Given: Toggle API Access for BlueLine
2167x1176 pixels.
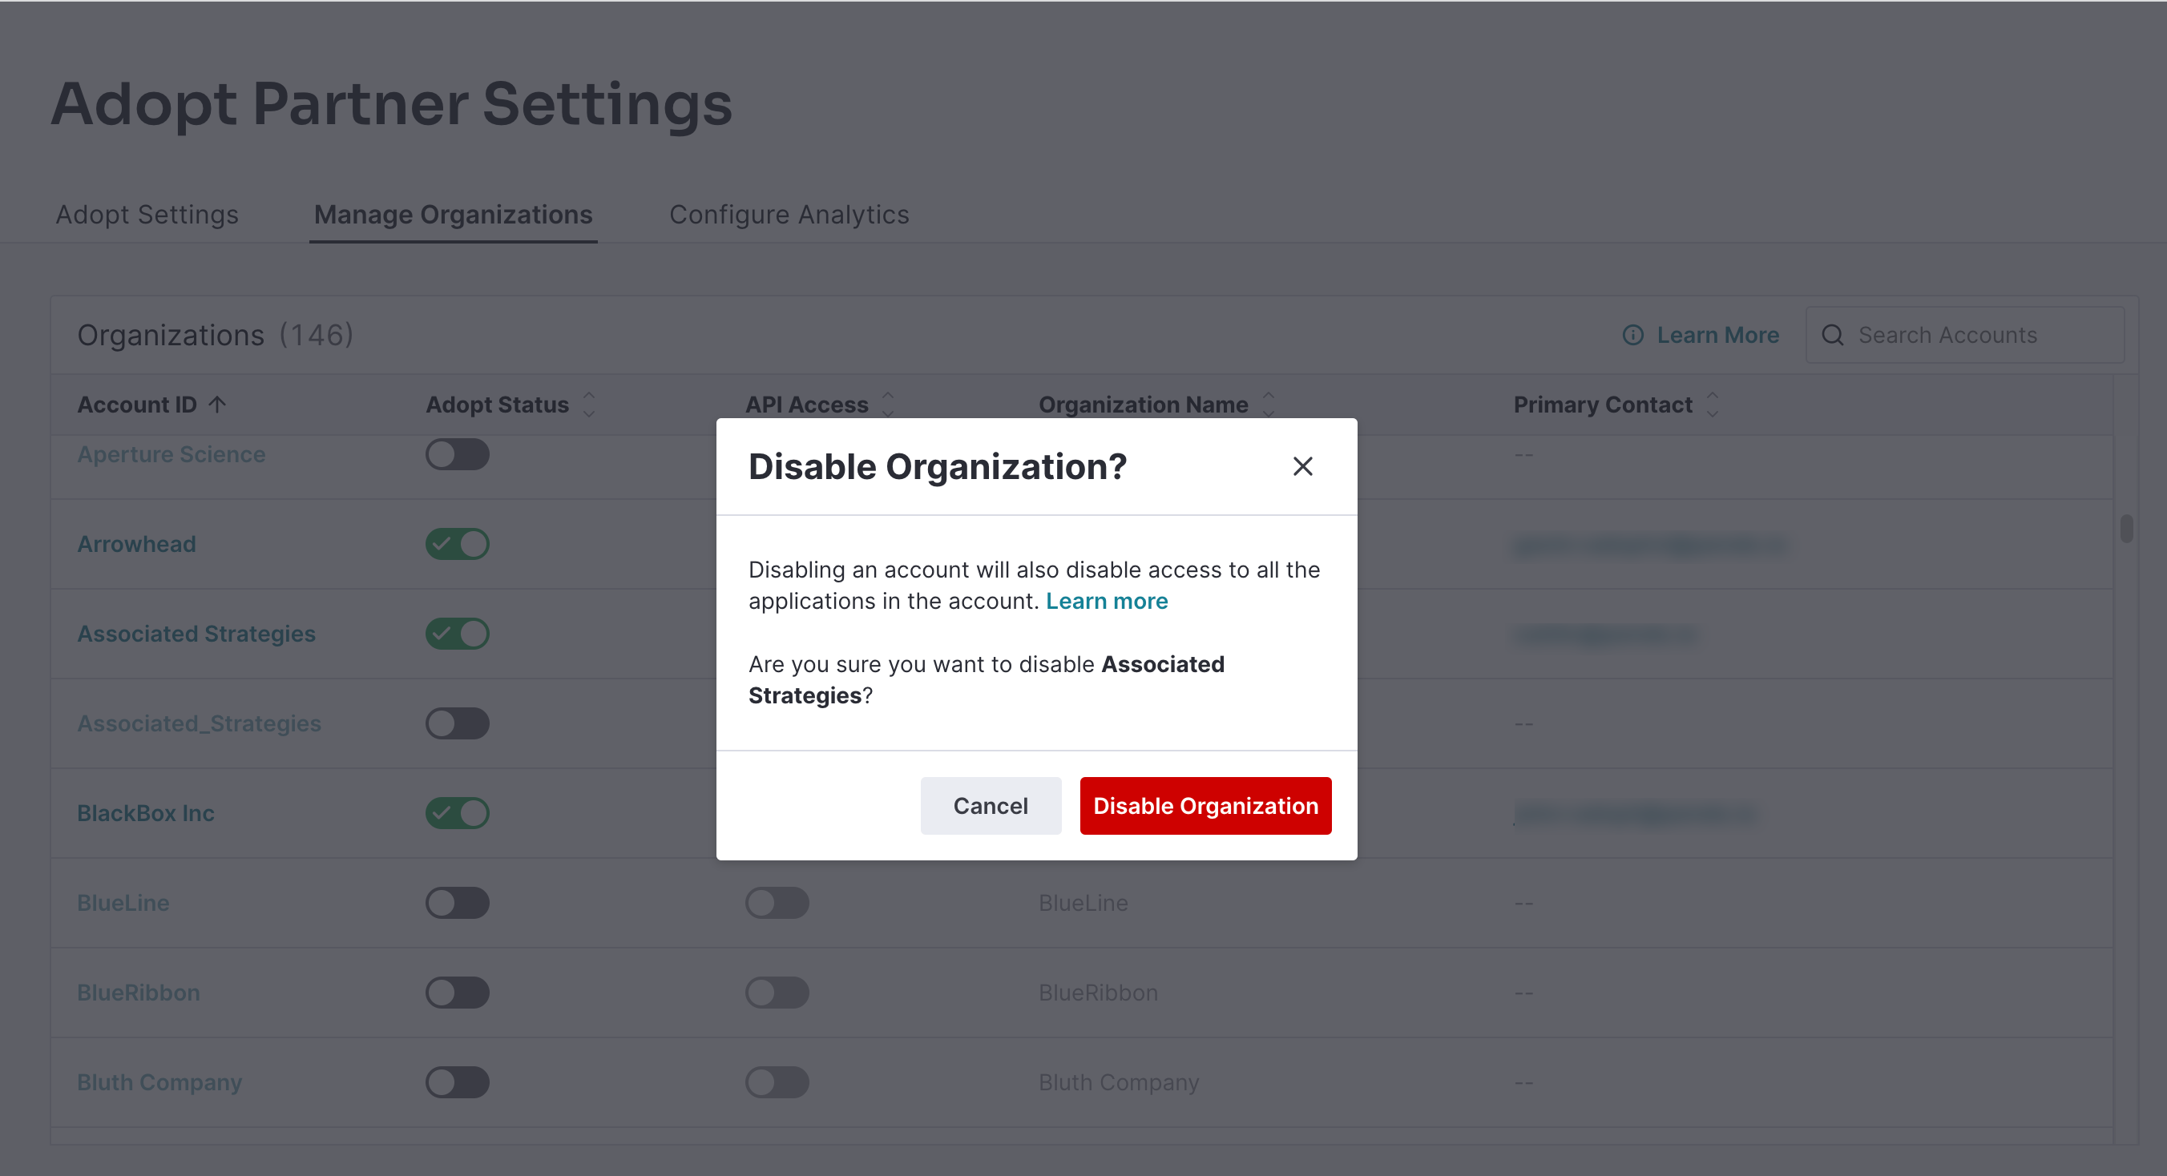Looking at the screenshot, I should 777,903.
